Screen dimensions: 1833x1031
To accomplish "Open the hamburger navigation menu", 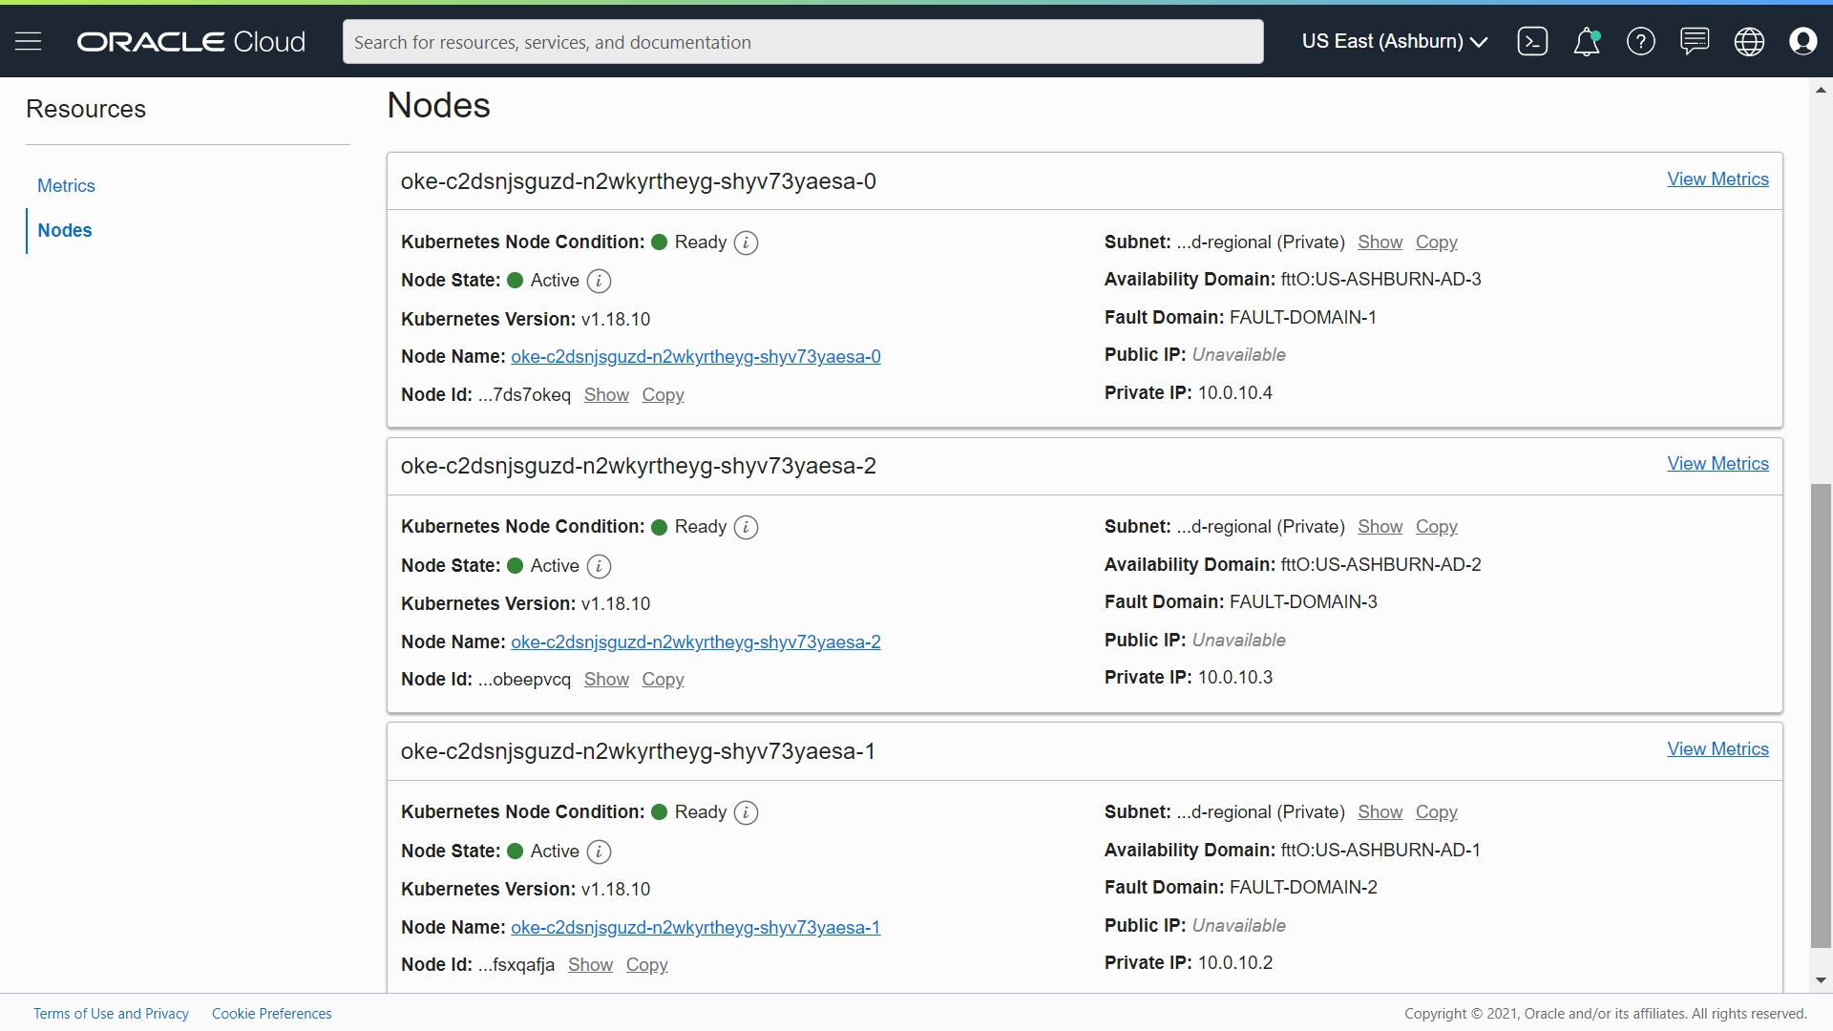I will 29,41.
